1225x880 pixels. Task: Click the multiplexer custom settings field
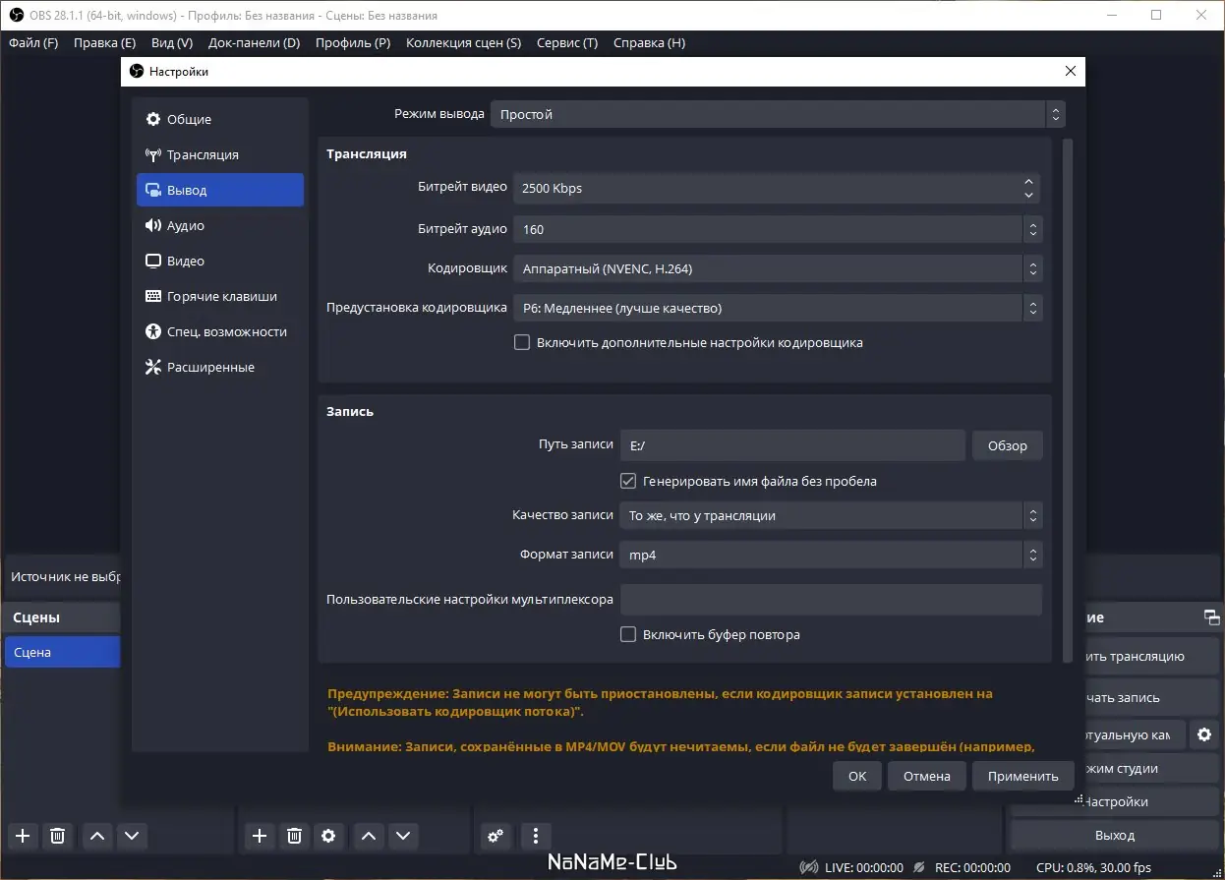[831, 600]
